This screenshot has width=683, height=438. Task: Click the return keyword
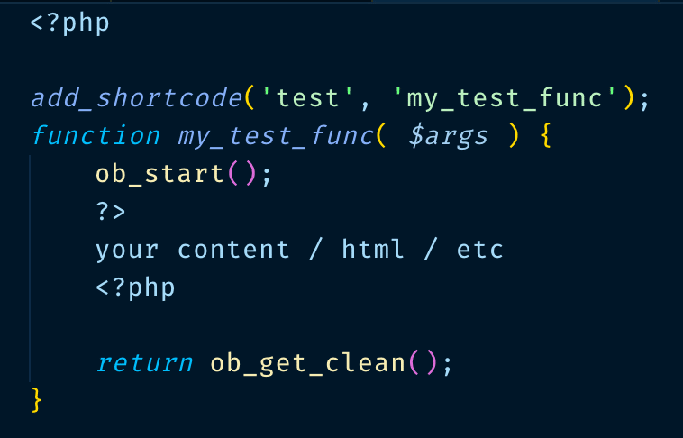click(144, 363)
